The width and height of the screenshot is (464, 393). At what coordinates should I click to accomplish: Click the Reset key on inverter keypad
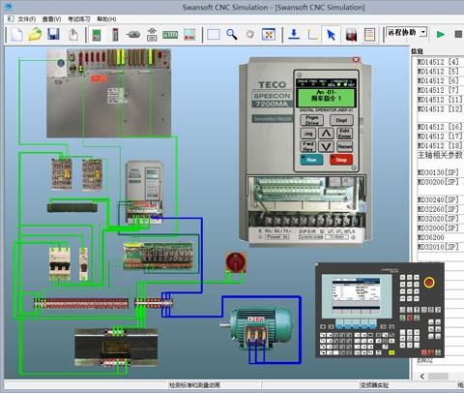point(344,146)
